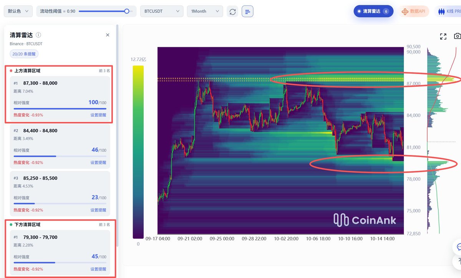Viewport: 461px width, 278px height.
Task: Click the 87,000 price axis label
Action: tap(414, 84)
